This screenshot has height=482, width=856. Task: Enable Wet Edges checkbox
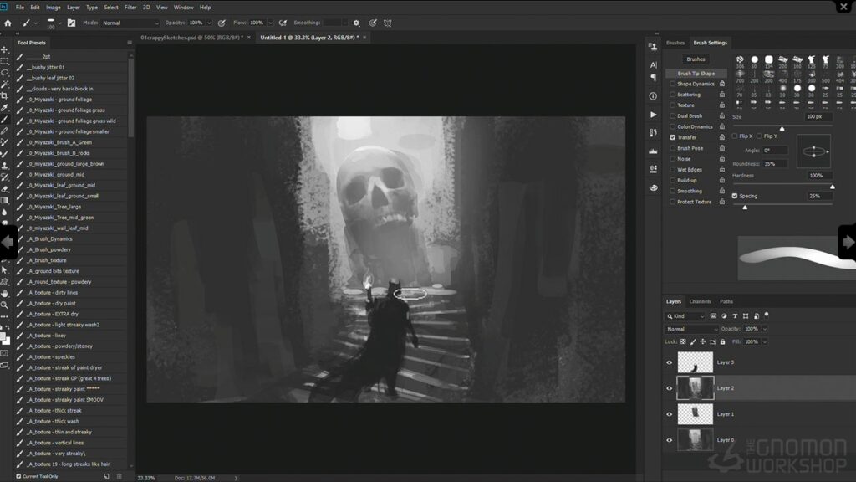click(673, 169)
